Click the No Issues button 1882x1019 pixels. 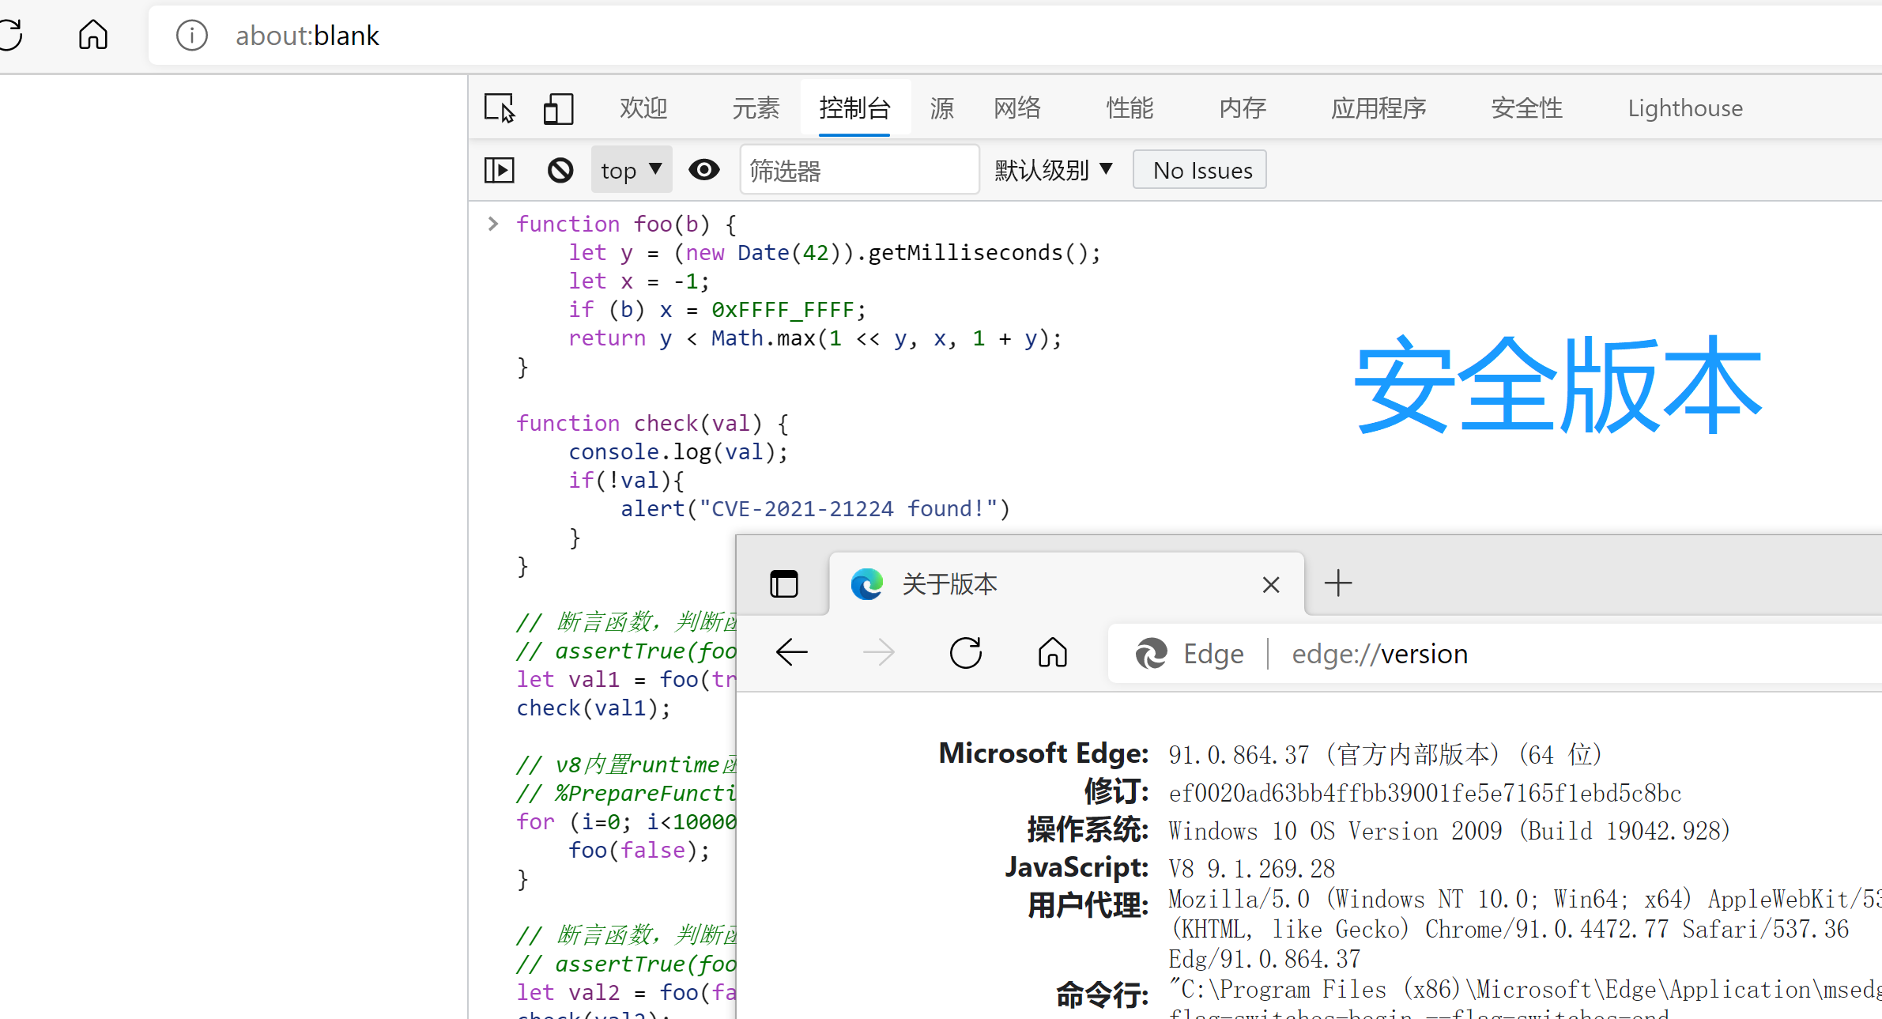tap(1199, 170)
